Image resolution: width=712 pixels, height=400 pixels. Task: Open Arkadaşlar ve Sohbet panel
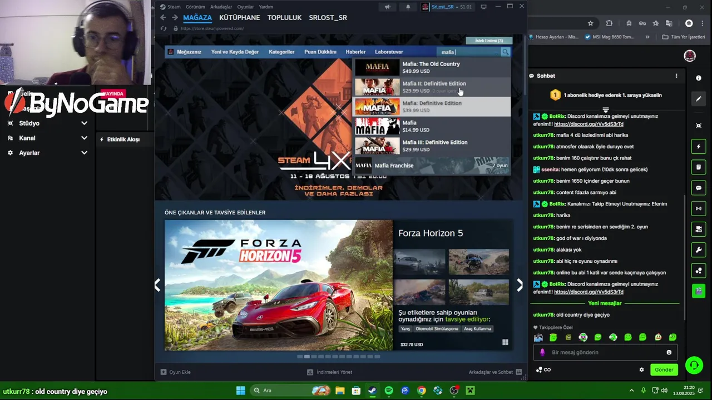pos(495,372)
